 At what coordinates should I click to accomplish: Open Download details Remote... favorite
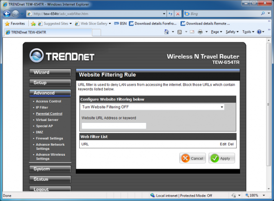click(x=205, y=23)
